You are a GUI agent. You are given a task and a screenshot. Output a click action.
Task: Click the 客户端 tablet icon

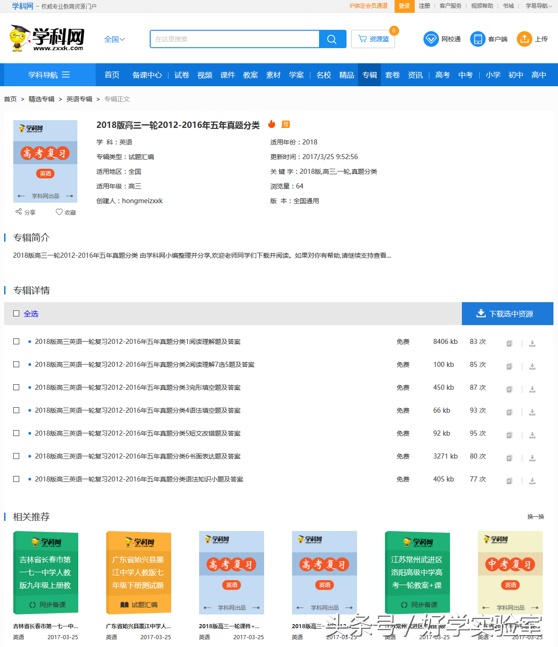478,39
